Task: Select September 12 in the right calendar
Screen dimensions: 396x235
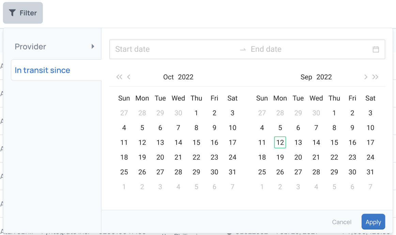Action: 280,142
